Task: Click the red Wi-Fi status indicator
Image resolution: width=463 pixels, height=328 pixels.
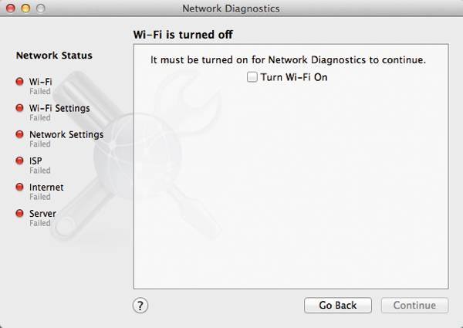Action: click(19, 81)
